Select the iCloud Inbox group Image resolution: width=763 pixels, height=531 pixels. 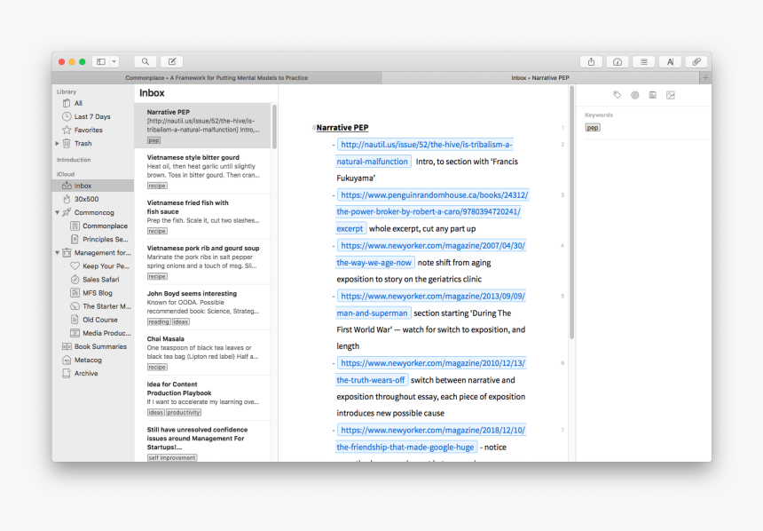point(93,186)
